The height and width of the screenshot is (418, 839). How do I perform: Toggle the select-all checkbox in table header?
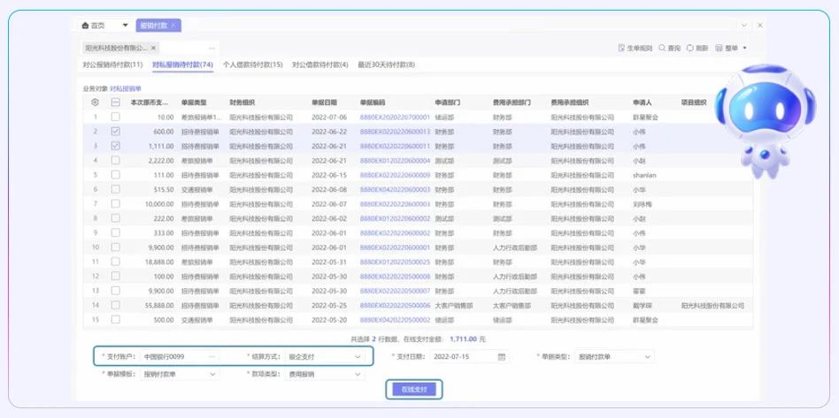pyautogui.click(x=115, y=103)
